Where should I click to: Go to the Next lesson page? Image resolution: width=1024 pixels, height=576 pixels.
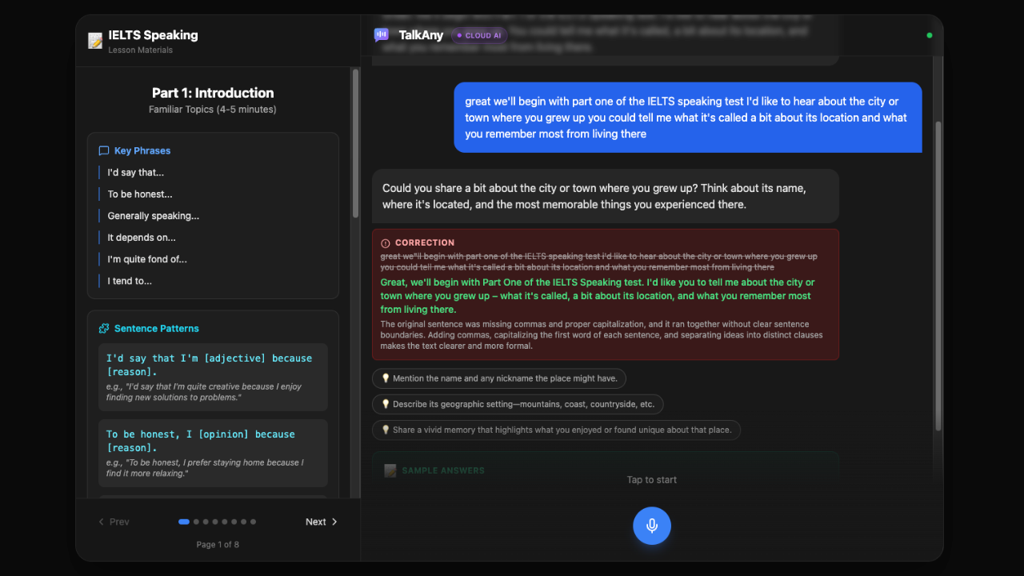click(x=322, y=522)
